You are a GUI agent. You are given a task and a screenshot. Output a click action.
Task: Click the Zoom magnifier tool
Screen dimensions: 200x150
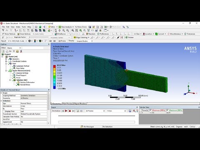point(64,30)
